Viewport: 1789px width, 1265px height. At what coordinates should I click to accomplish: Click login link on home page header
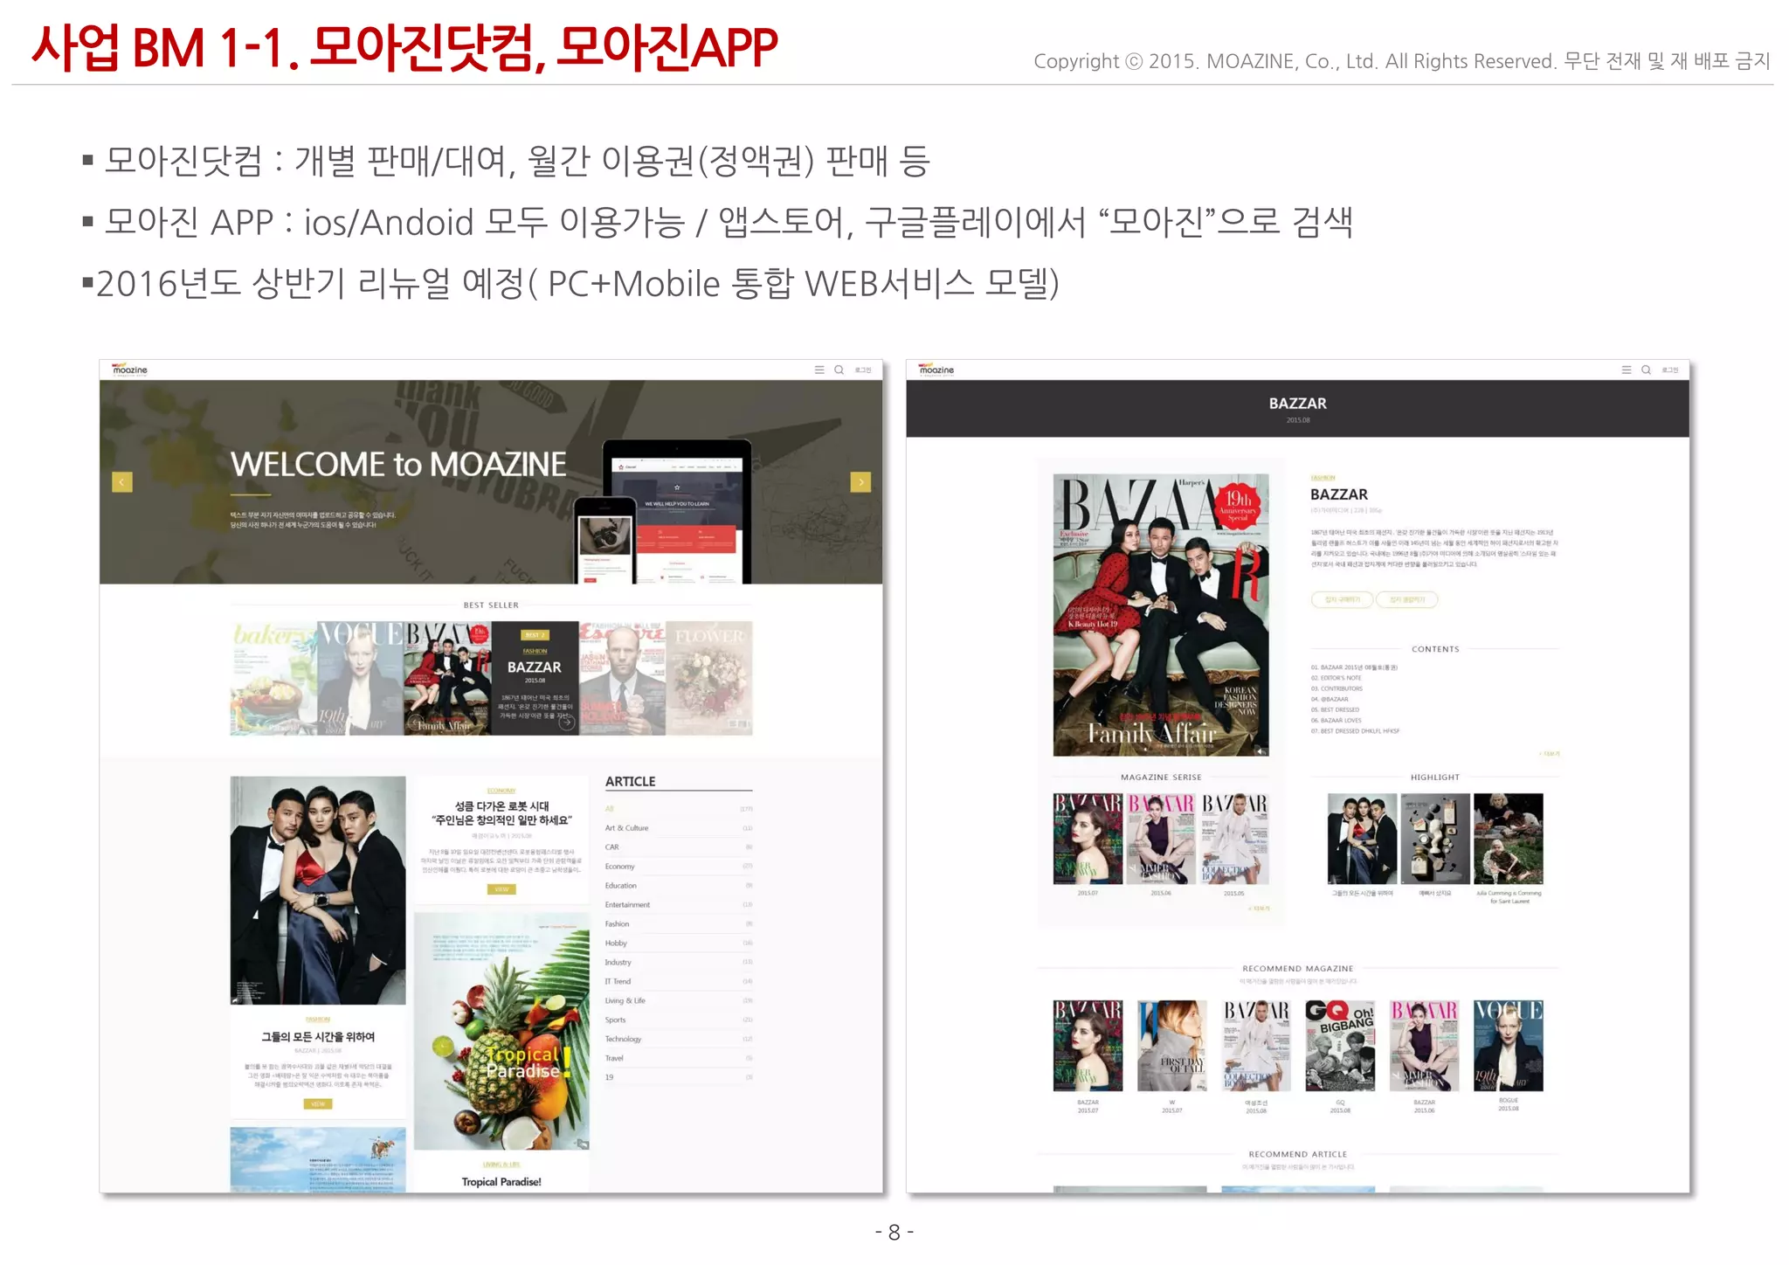(x=863, y=370)
